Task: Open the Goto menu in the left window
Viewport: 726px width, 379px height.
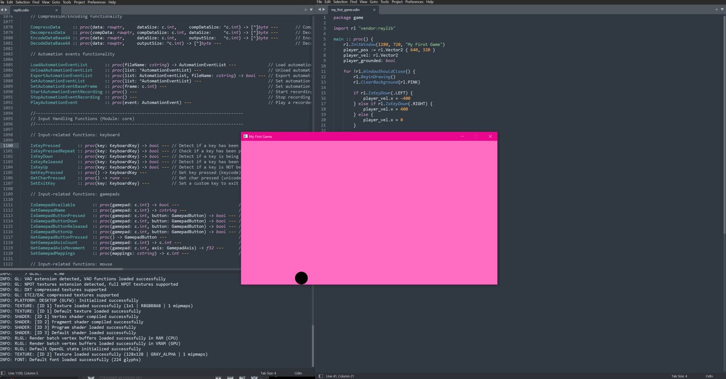Action: [57, 2]
